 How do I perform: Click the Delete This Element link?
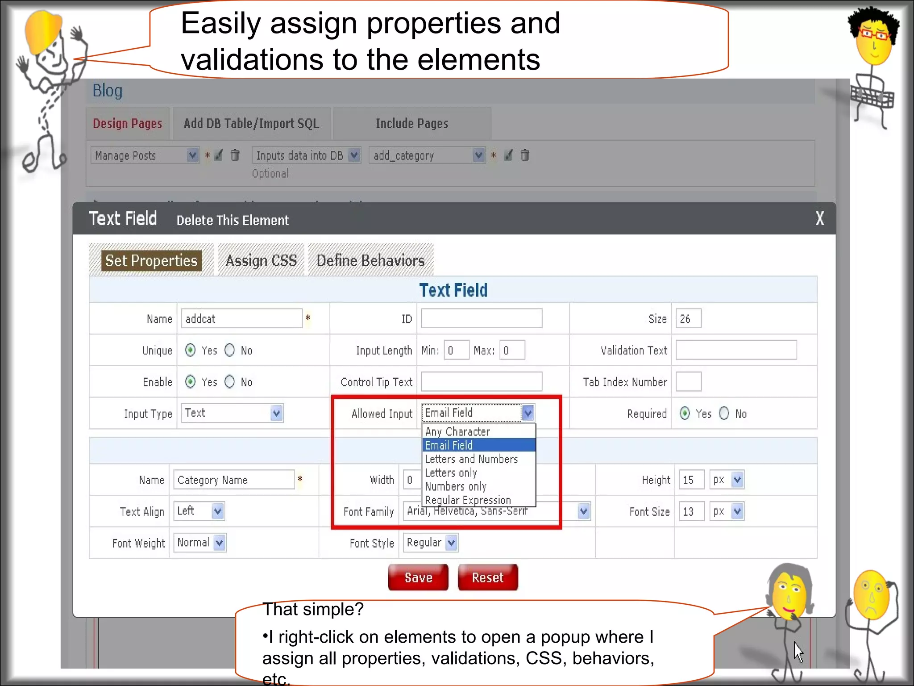tap(233, 220)
